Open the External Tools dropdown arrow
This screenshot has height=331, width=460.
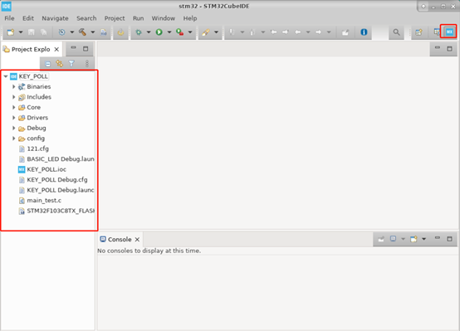190,32
